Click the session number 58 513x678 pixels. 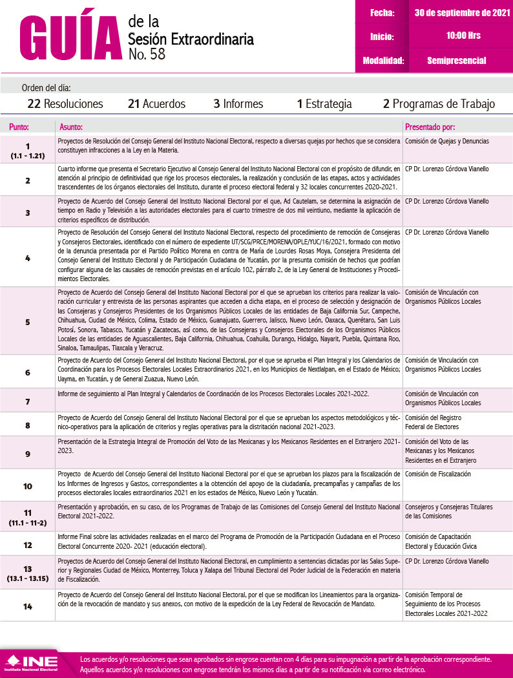[158, 54]
